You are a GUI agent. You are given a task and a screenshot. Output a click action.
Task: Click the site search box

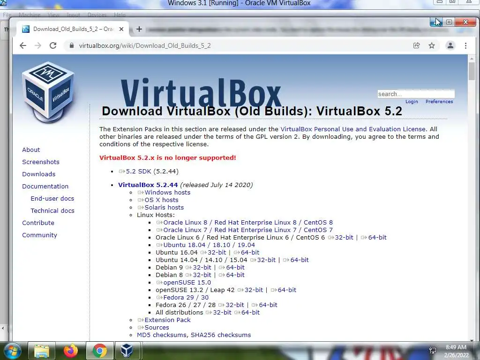pos(416,94)
